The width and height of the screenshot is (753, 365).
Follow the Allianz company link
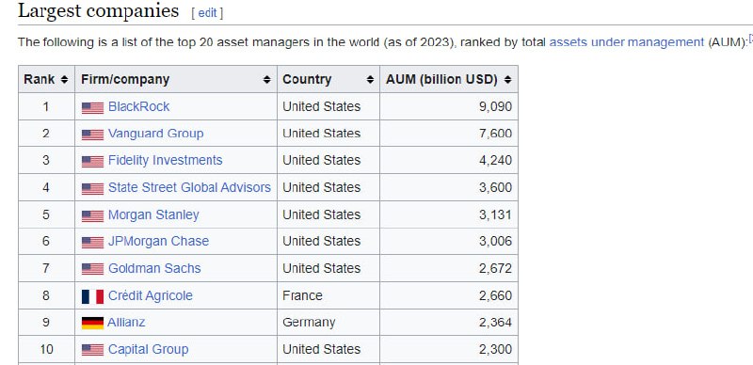[126, 323]
